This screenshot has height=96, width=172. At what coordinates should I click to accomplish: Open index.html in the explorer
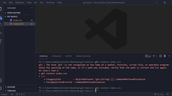pos(18,24)
